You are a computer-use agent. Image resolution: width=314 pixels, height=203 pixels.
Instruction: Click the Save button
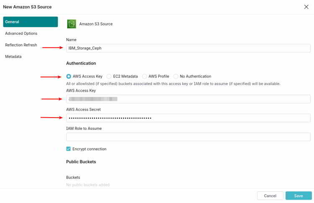tap(299, 196)
